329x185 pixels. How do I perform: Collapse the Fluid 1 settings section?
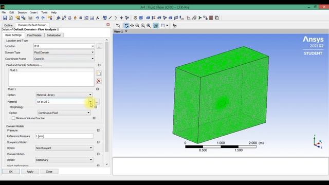tap(98, 89)
